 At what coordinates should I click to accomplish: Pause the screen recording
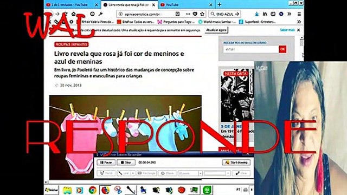tap(106, 162)
